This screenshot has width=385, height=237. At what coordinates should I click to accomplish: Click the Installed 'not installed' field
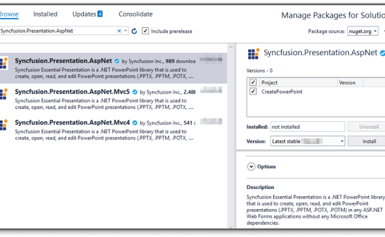pyautogui.click(x=307, y=127)
